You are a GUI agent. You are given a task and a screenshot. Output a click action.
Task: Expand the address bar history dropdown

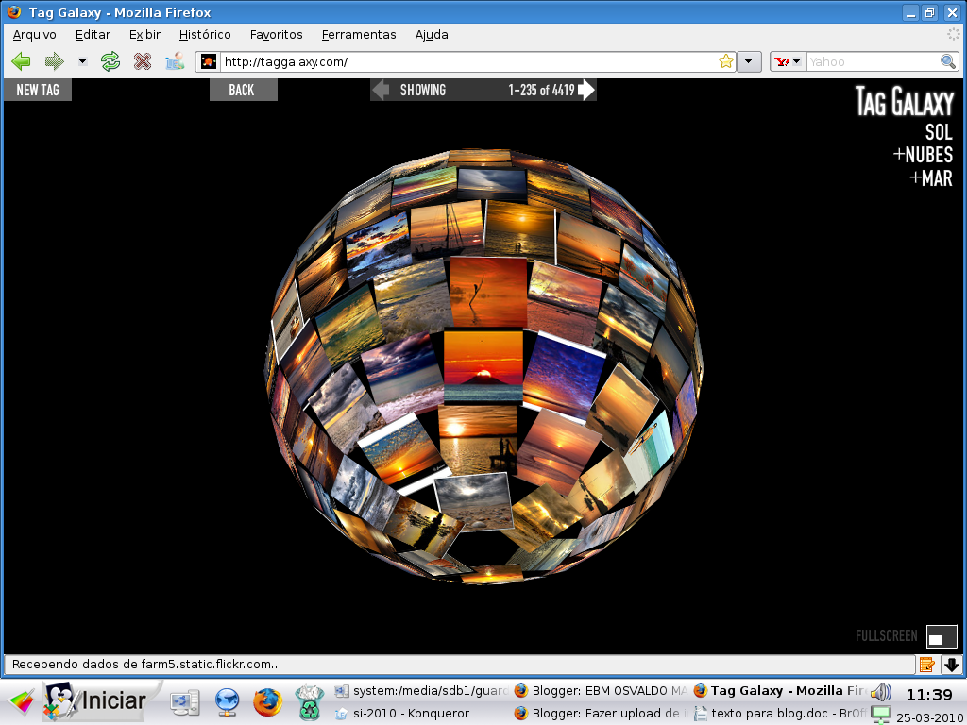[x=749, y=61]
